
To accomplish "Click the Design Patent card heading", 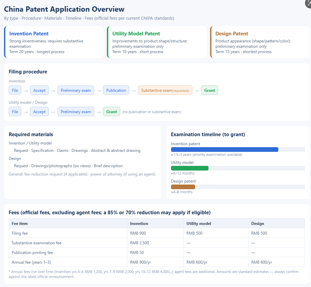I will [x=232, y=34].
